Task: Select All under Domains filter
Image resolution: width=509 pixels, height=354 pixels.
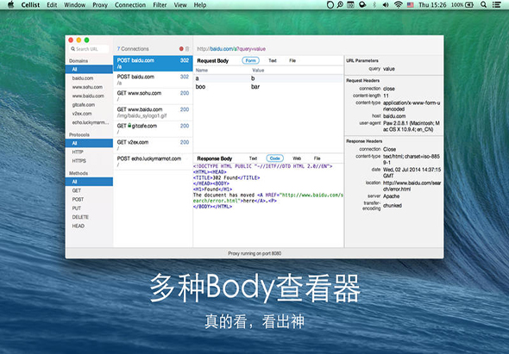Action: click(89, 70)
